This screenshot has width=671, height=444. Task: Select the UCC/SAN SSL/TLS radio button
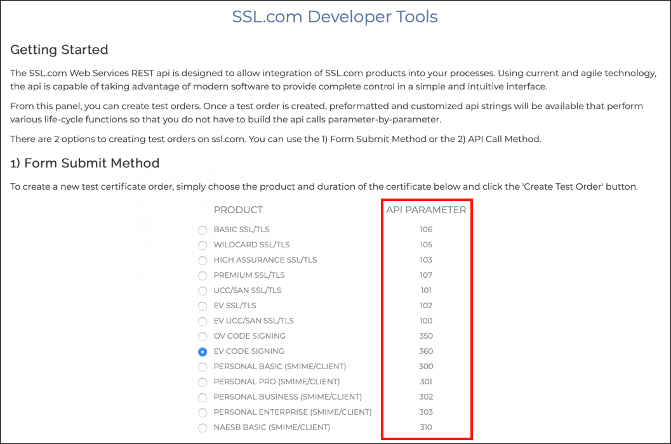tap(203, 291)
